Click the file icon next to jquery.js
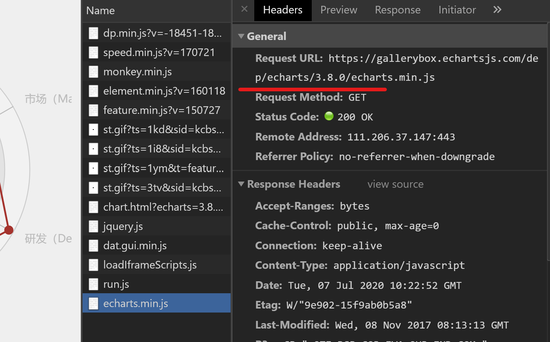 coord(93,226)
